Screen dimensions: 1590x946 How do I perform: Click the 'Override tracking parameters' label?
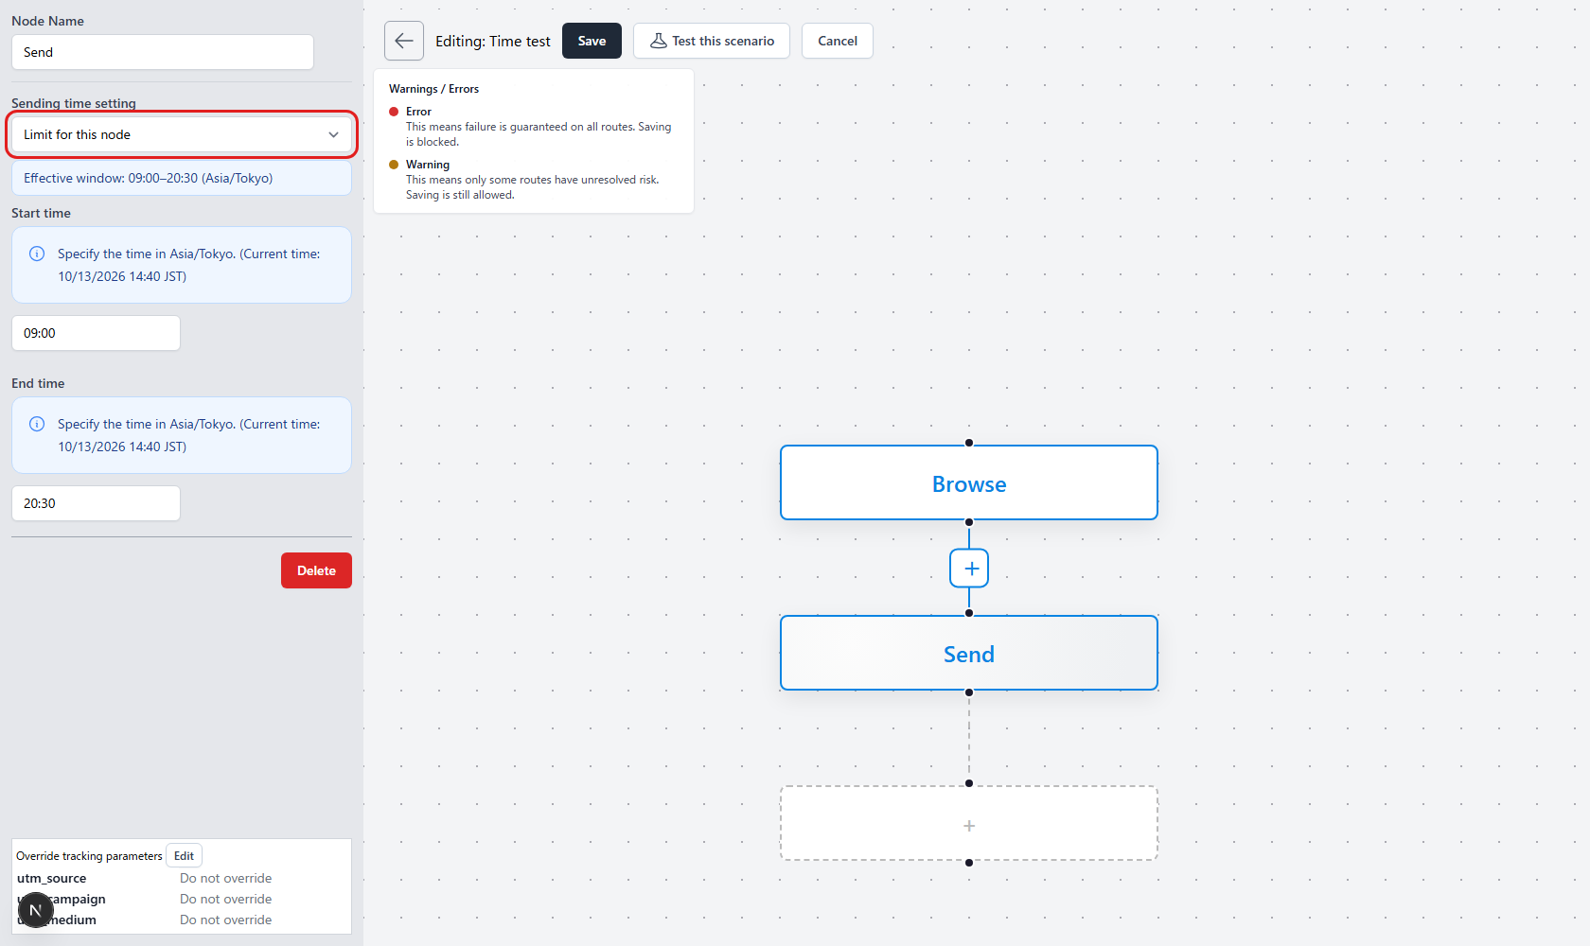click(x=89, y=856)
